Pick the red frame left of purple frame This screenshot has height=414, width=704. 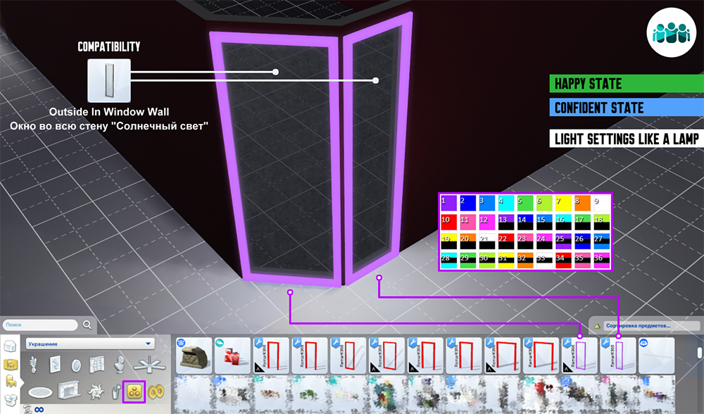[541, 356]
